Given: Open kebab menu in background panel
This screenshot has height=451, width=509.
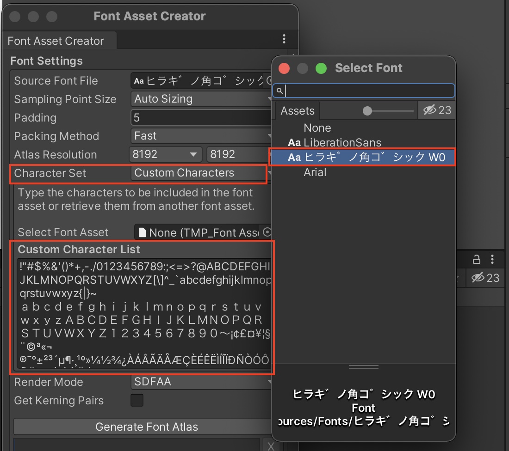Looking at the screenshot, I should click(x=492, y=259).
